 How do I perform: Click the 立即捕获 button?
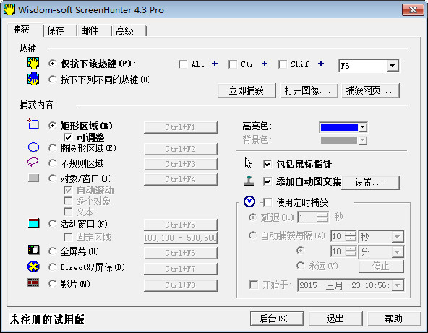[247, 90]
